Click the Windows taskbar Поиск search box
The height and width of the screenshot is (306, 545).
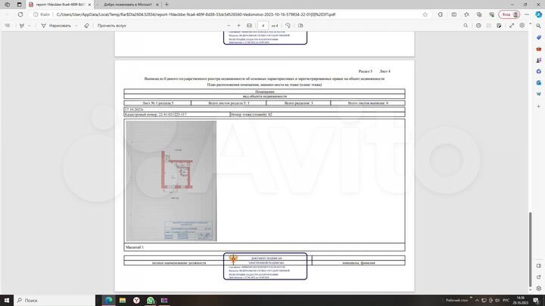[45, 300]
